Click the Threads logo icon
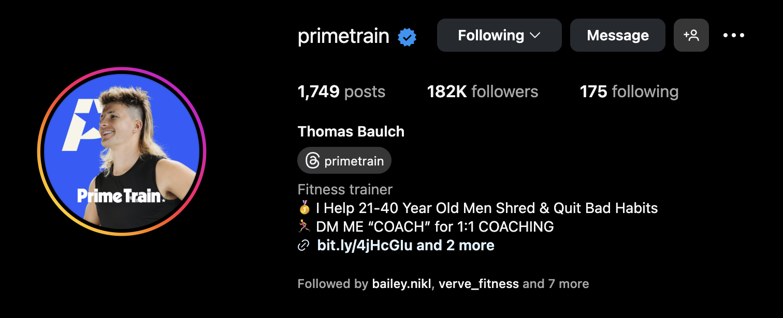The width and height of the screenshot is (783, 318). [x=312, y=161]
